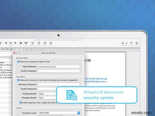This screenshot has height=116, width=155.
Task: Click the blue 'to install and set up' text
Action: point(96,79)
